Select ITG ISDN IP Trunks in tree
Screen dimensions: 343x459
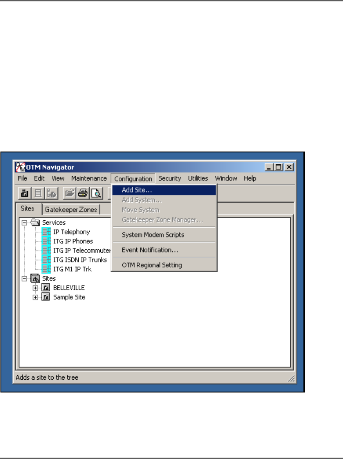80,260
